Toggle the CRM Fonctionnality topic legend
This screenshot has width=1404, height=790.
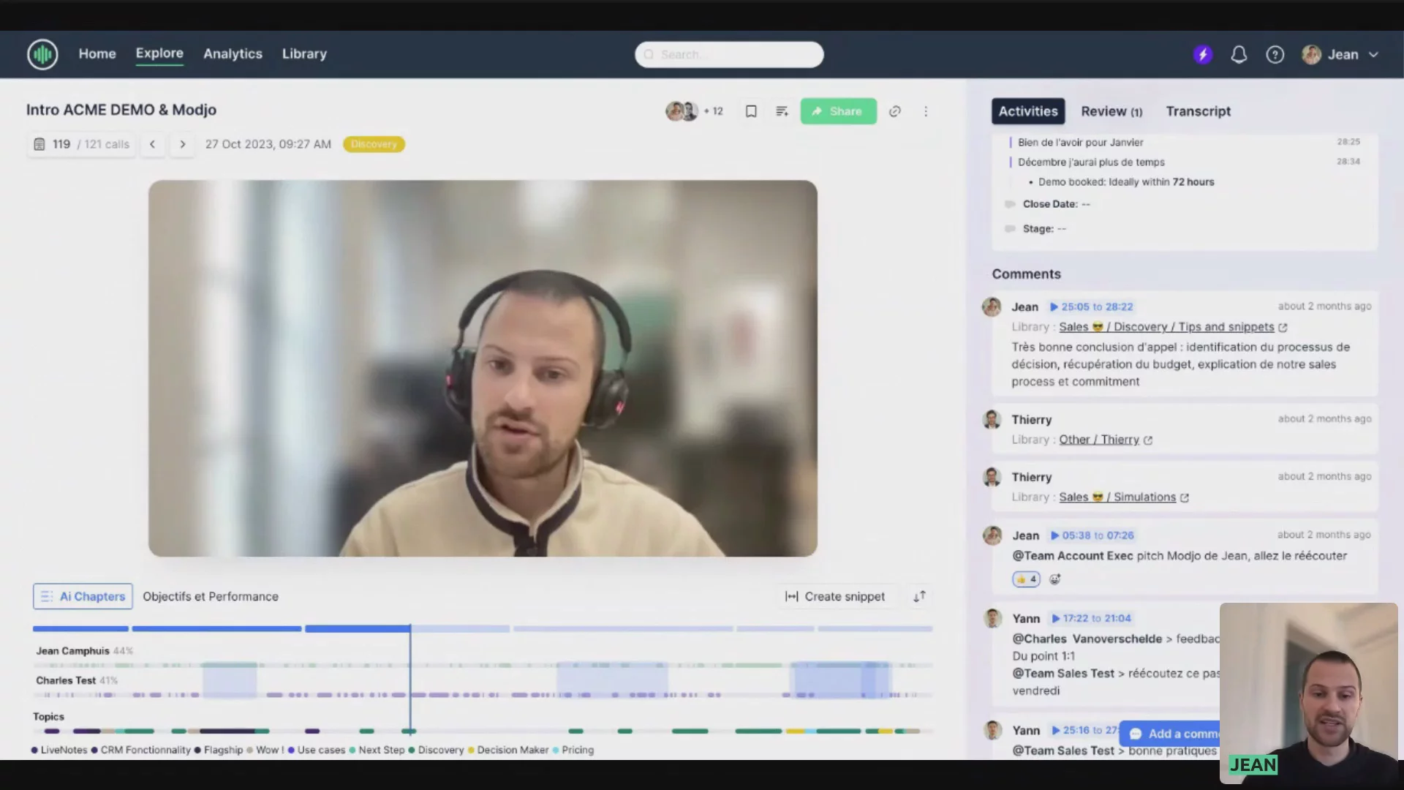140,750
